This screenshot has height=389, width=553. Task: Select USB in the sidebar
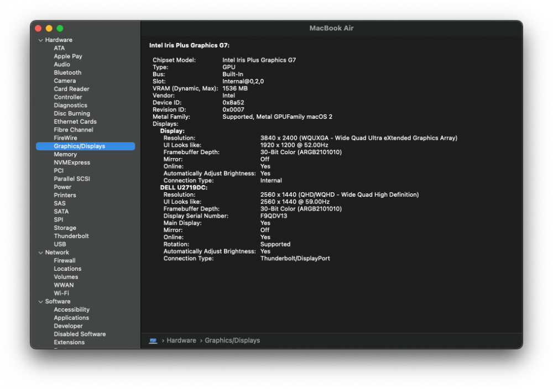pyautogui.click(x=60, y=244)
